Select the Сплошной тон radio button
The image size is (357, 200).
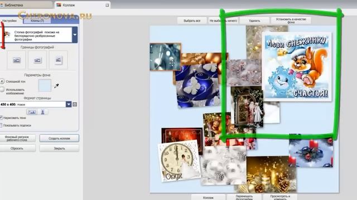(2, 81)
